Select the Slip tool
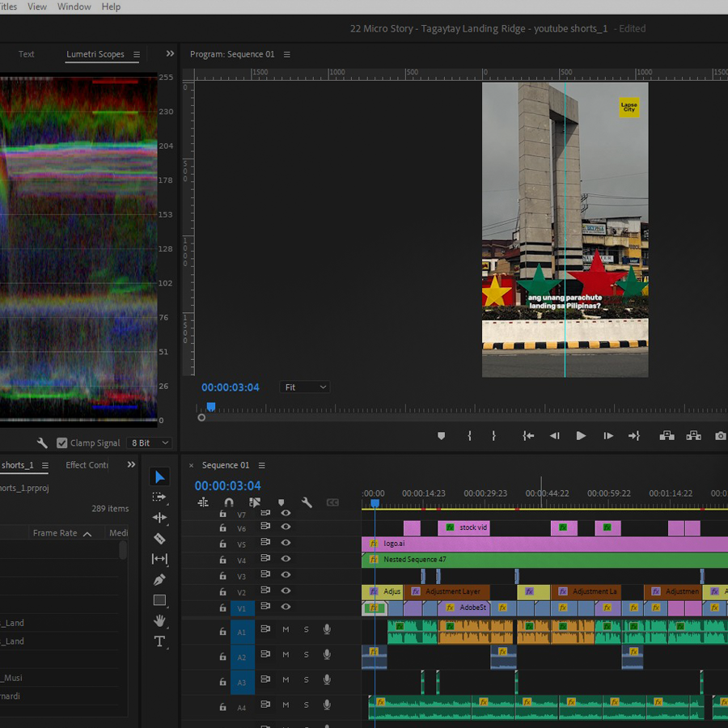The height and width of the screenshot is (728, 728). click(159, 559)
